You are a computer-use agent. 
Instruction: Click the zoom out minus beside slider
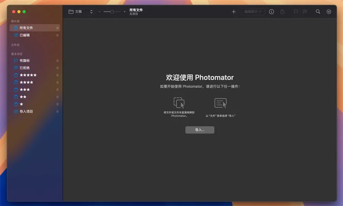99,12
